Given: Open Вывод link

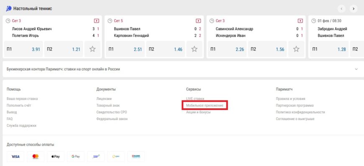Looking at the screenshot, I should (x=12, y=112).
